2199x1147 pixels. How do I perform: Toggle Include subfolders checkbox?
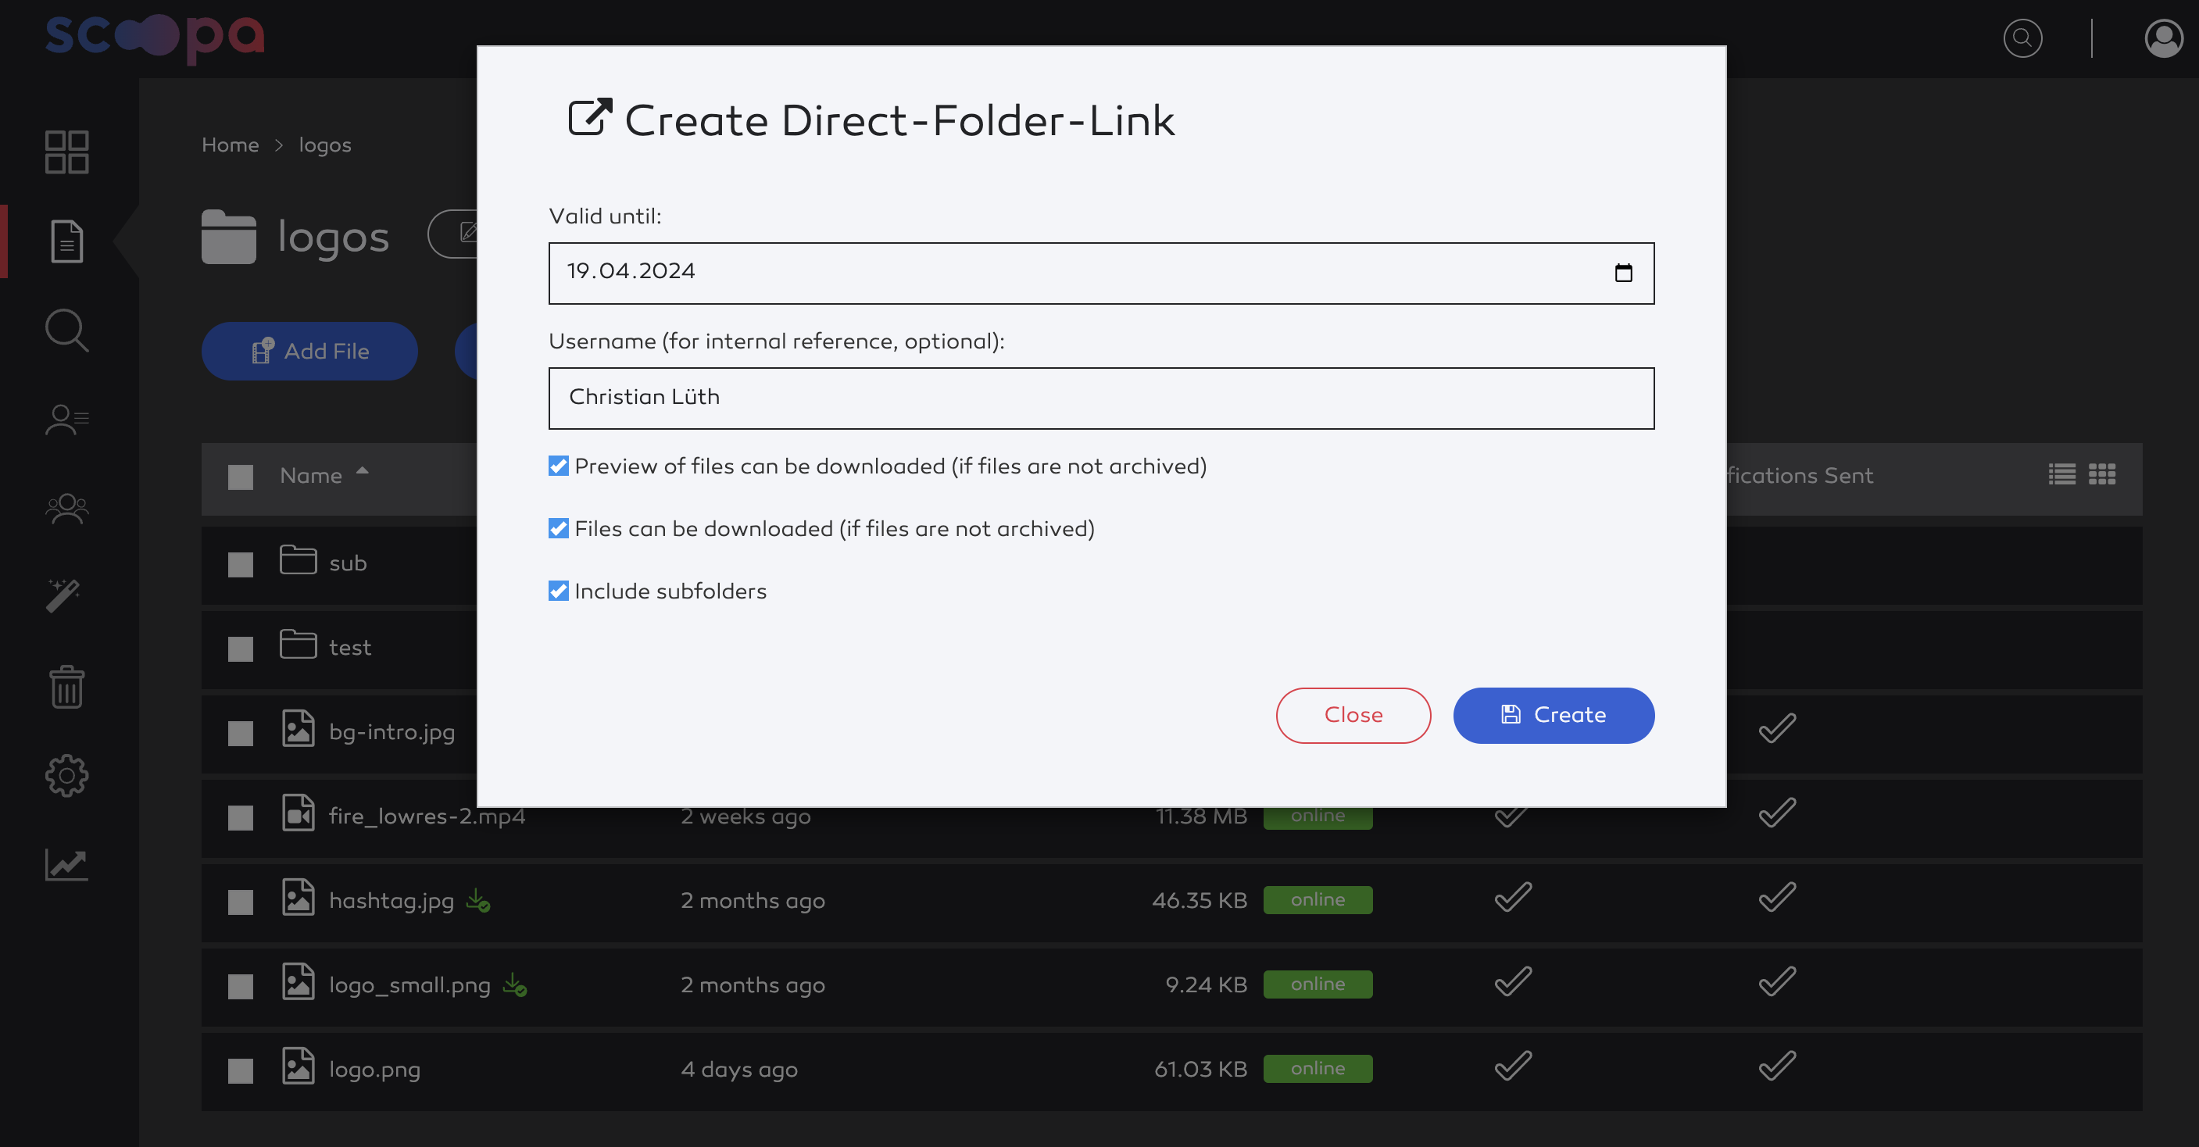(x=558, y=591)
